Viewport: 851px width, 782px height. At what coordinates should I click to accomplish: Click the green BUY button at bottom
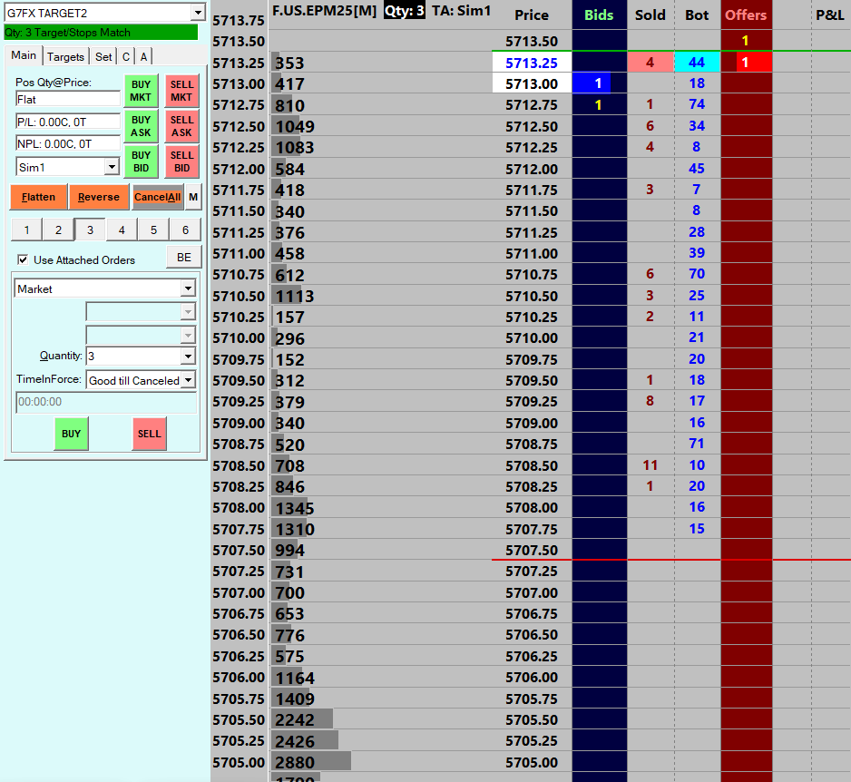[x=71, y=434]
